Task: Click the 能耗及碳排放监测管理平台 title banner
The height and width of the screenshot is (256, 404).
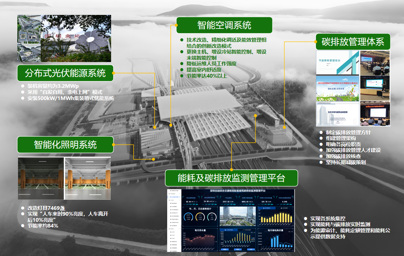Action: (231, 178)
